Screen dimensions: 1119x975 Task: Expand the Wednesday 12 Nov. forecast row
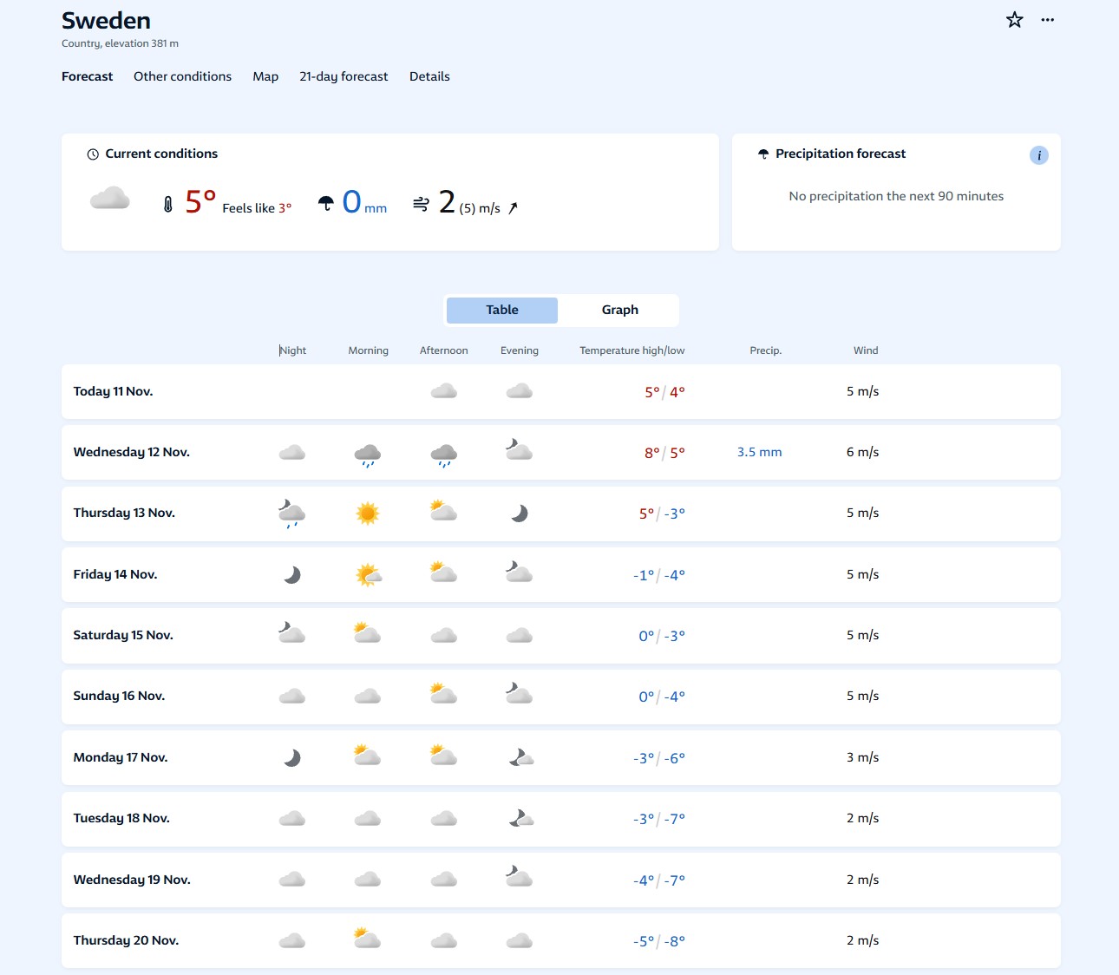[561, 453]
